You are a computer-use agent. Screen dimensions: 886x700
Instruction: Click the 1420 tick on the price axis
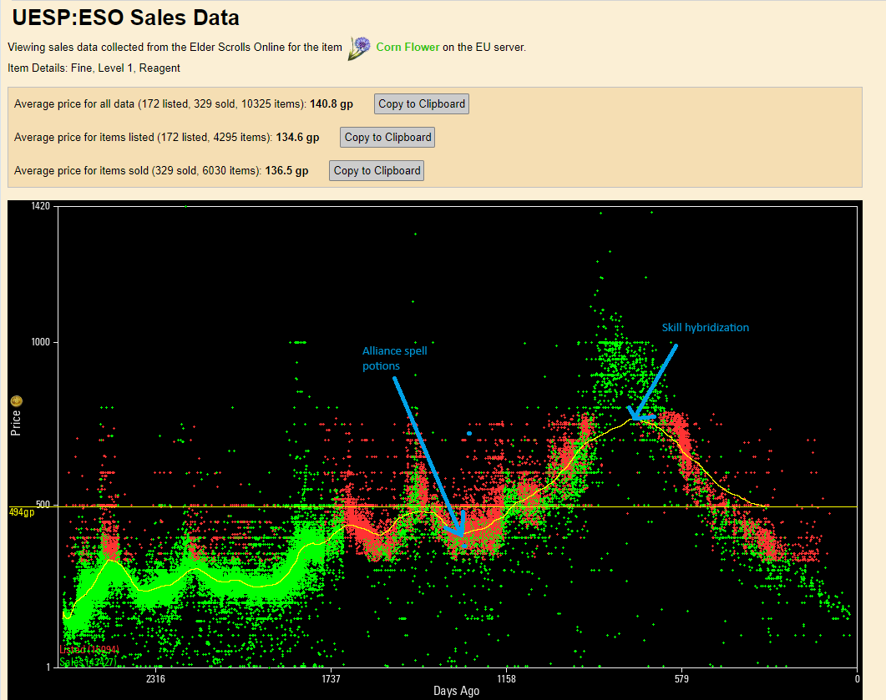pos(41,206)
